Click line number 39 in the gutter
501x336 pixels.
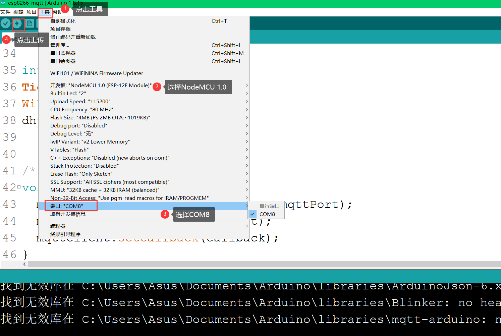[9, 137]
